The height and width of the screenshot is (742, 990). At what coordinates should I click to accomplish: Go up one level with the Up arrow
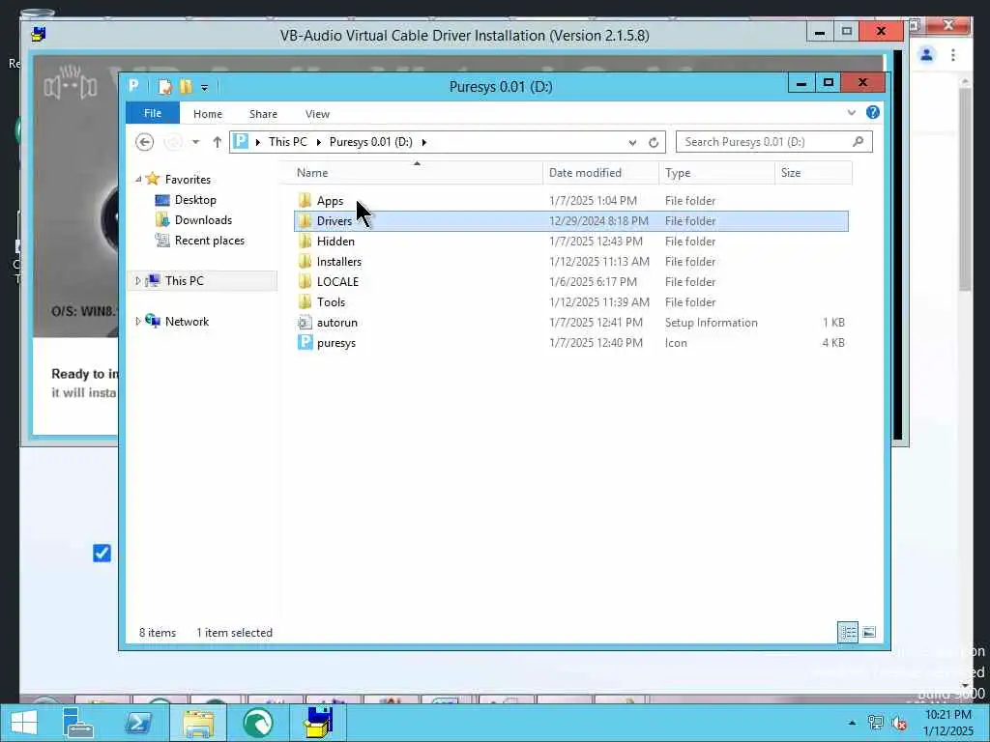tap(217, 142)
